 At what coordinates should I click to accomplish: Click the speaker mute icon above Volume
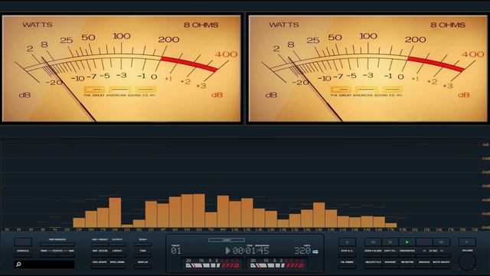468,242
